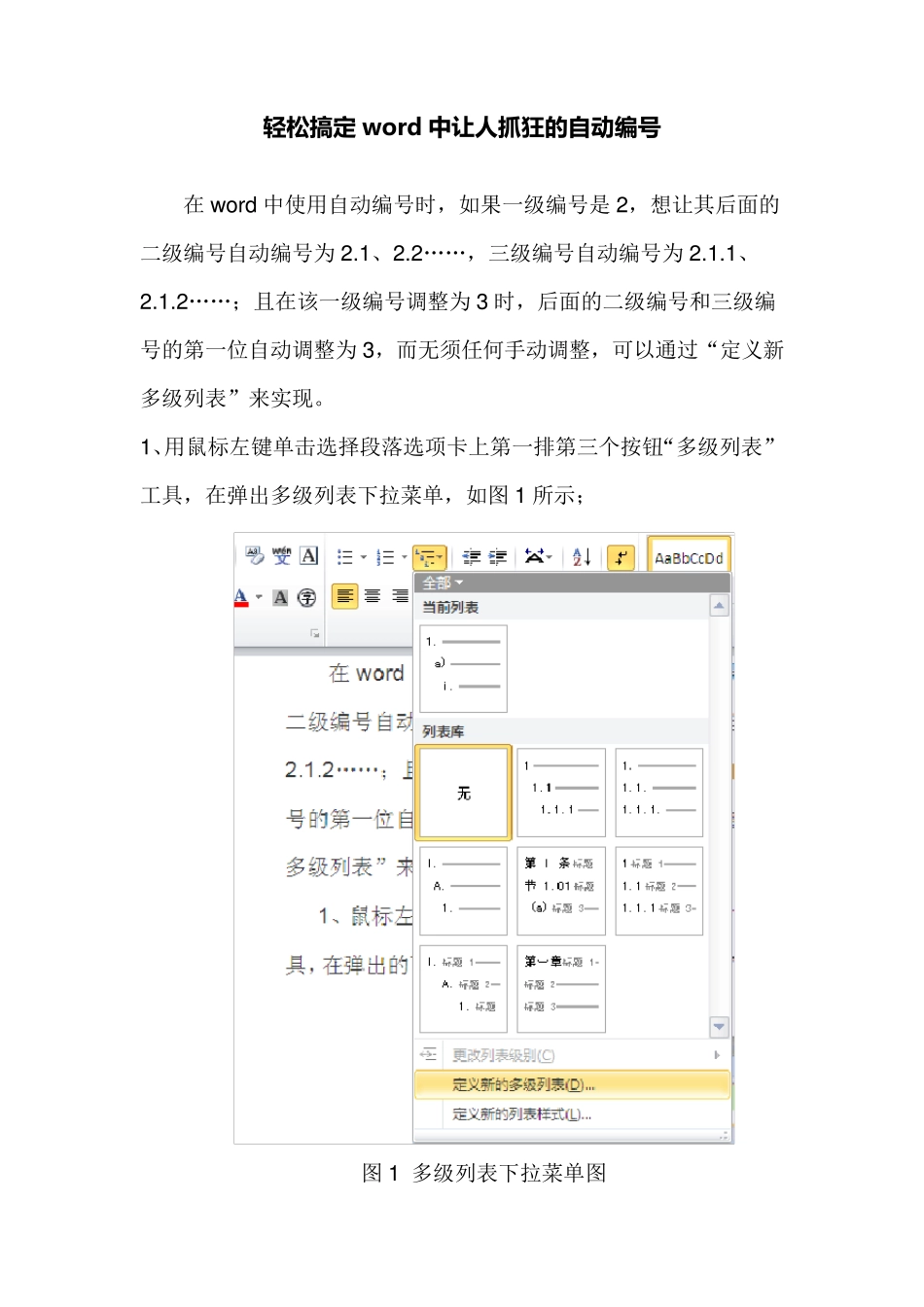Click the Increase Indent icon
The height and width of the screenshot is (1307, 924).
[x=498, y=557]
